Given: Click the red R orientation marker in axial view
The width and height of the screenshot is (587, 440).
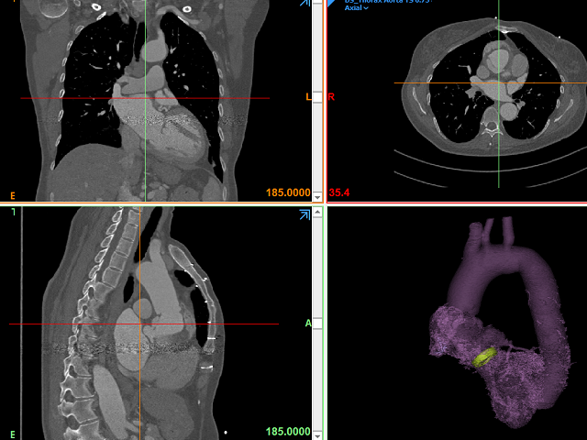Looking at the screenshot, I should tap(331, 97).
